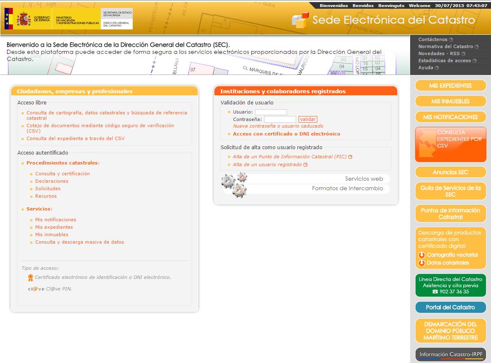Switch language to Bienvenidos
This screenshot has width=491, height=363.
click(334, 6)
